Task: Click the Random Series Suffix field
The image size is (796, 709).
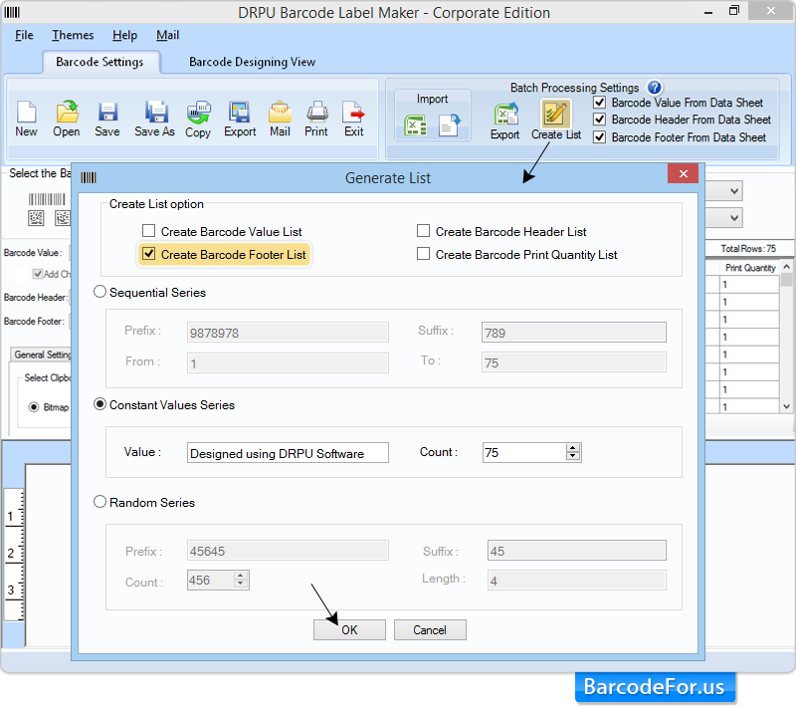Action: point(577,550)
